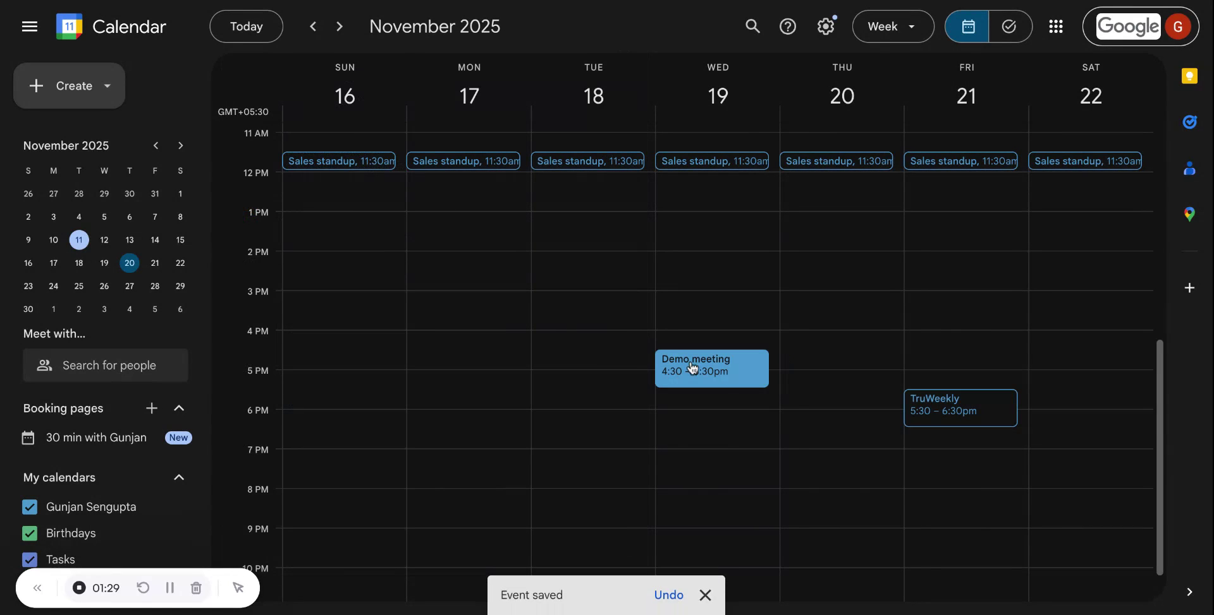Uncheck the Tasks calendar
The height and width of the screenshot is (615, 1214).
[29, 559]
